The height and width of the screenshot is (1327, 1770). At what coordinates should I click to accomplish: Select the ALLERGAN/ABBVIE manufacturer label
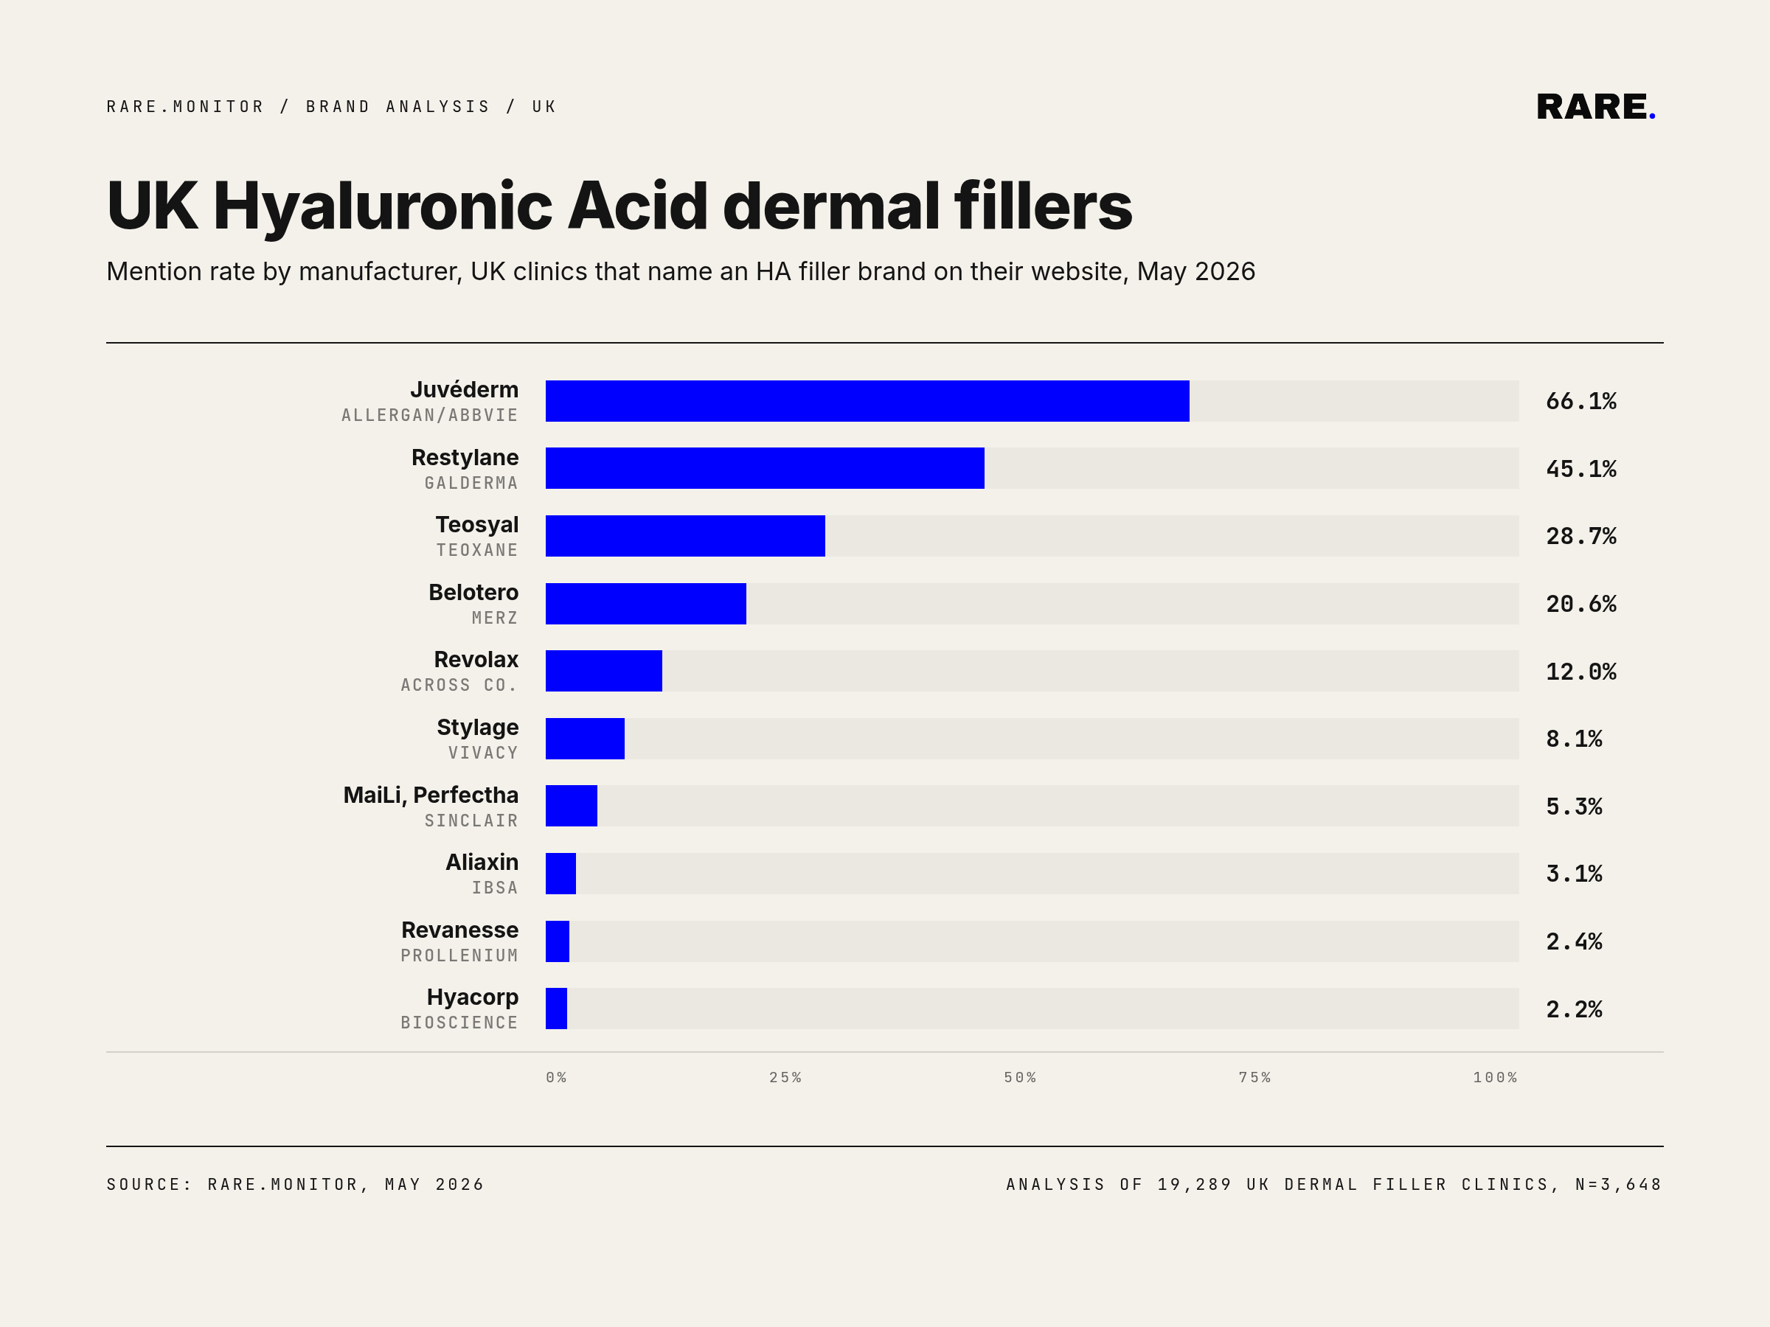click(430, 415)
